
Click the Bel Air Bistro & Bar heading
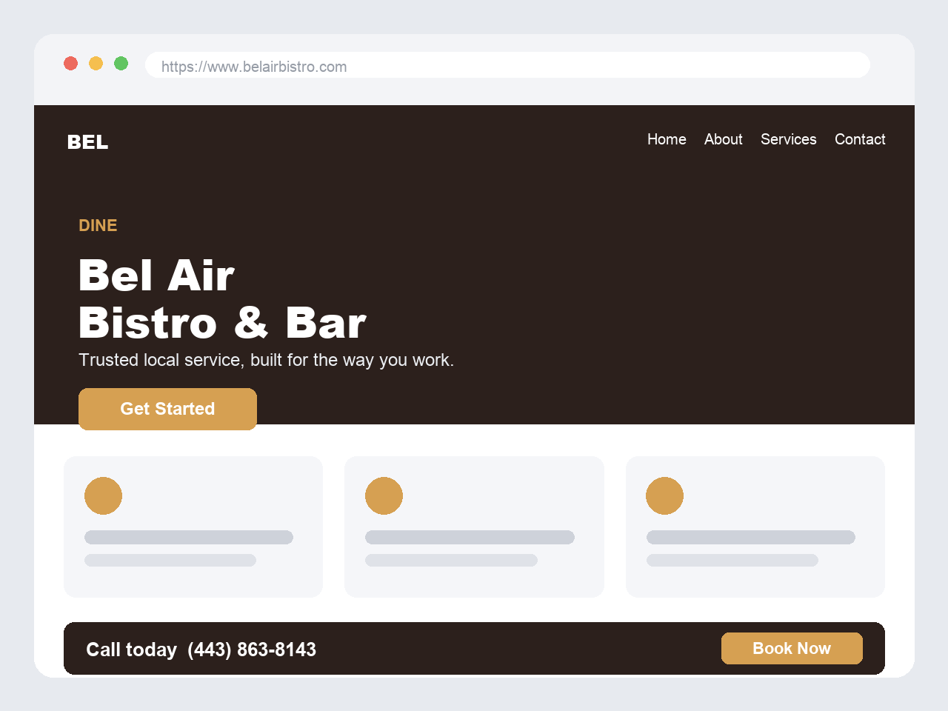pos(222,299)
